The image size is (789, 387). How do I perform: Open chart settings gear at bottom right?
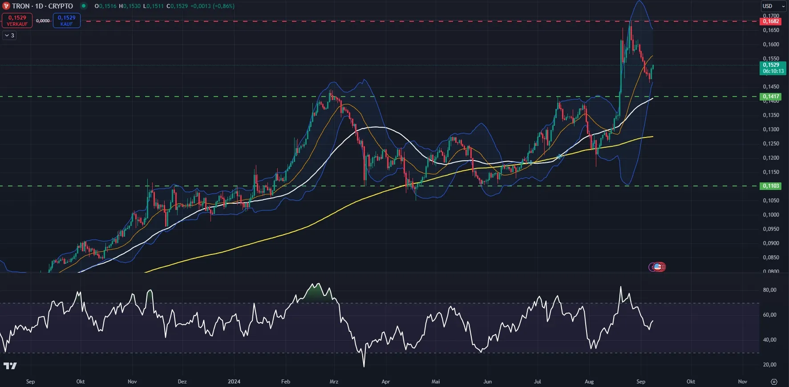pyautogui.click(x=774, y=382)
